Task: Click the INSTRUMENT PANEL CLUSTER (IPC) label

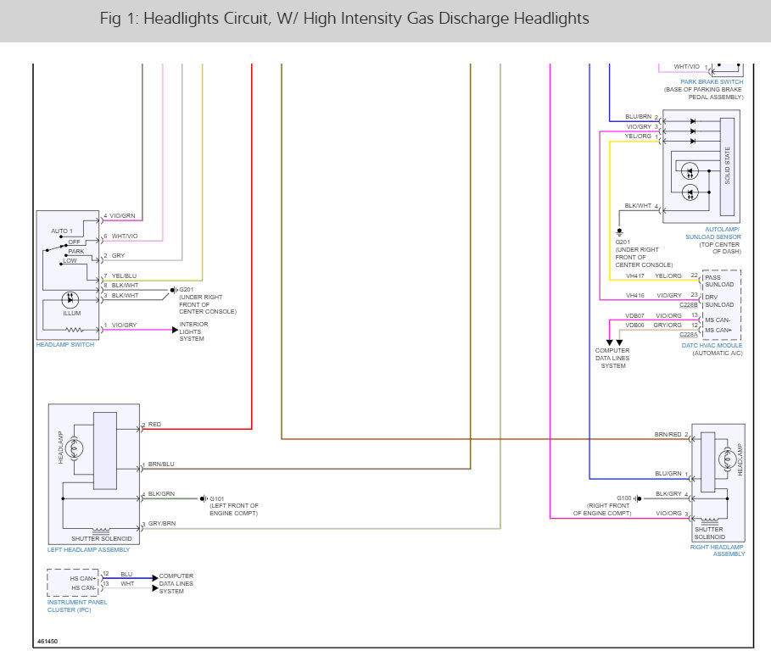Action: (x=77, y=606)
